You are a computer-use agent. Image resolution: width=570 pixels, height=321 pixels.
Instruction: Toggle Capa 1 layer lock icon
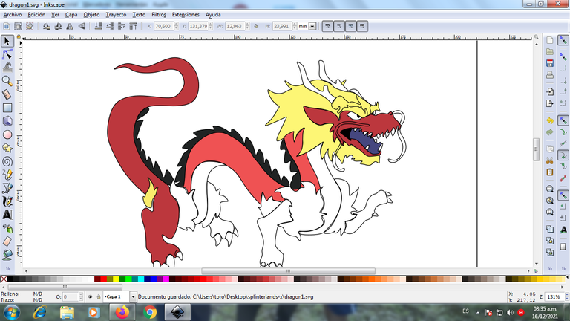(x=98, y=297)
